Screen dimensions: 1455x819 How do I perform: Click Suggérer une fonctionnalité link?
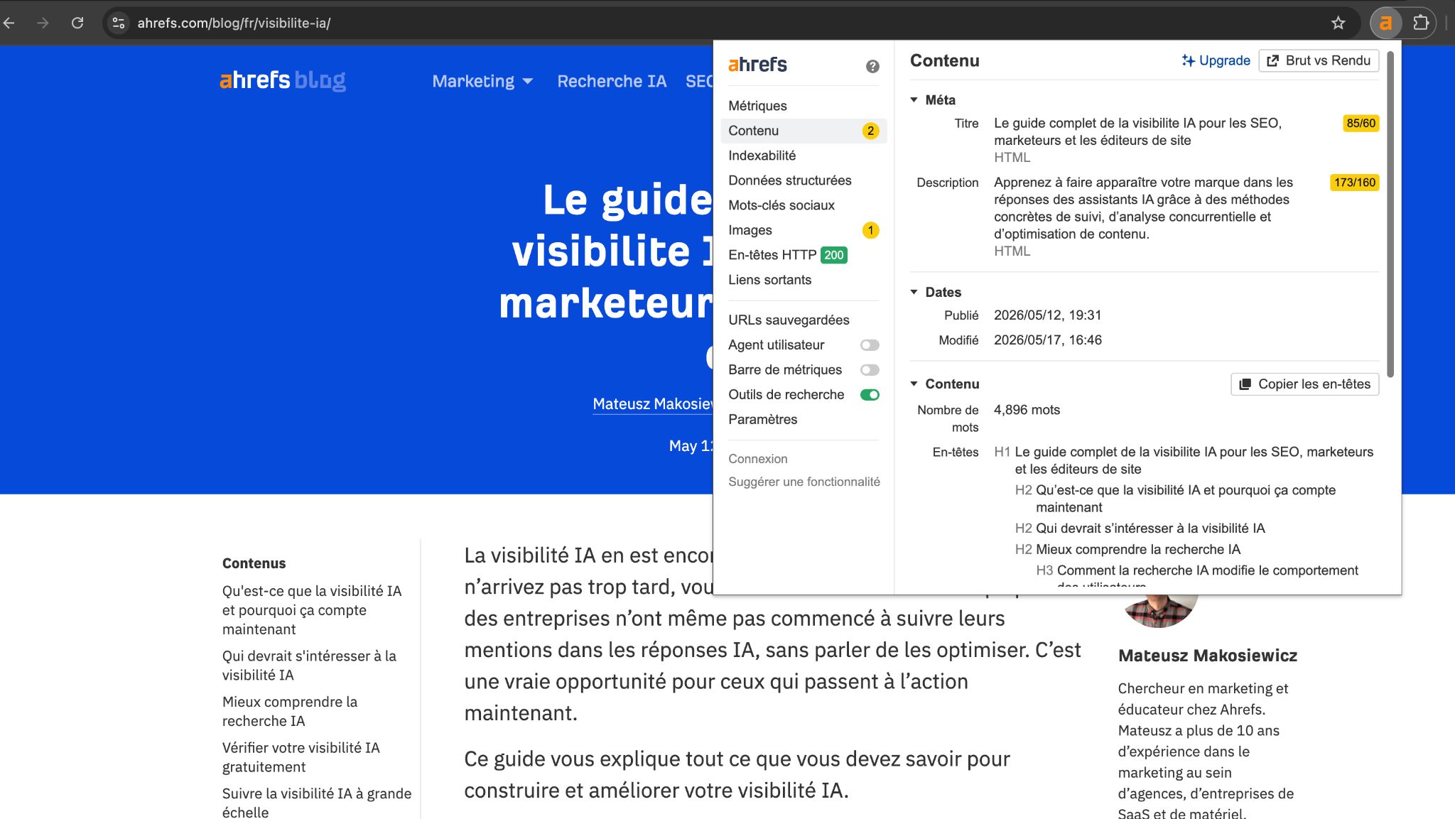point(804,482)
